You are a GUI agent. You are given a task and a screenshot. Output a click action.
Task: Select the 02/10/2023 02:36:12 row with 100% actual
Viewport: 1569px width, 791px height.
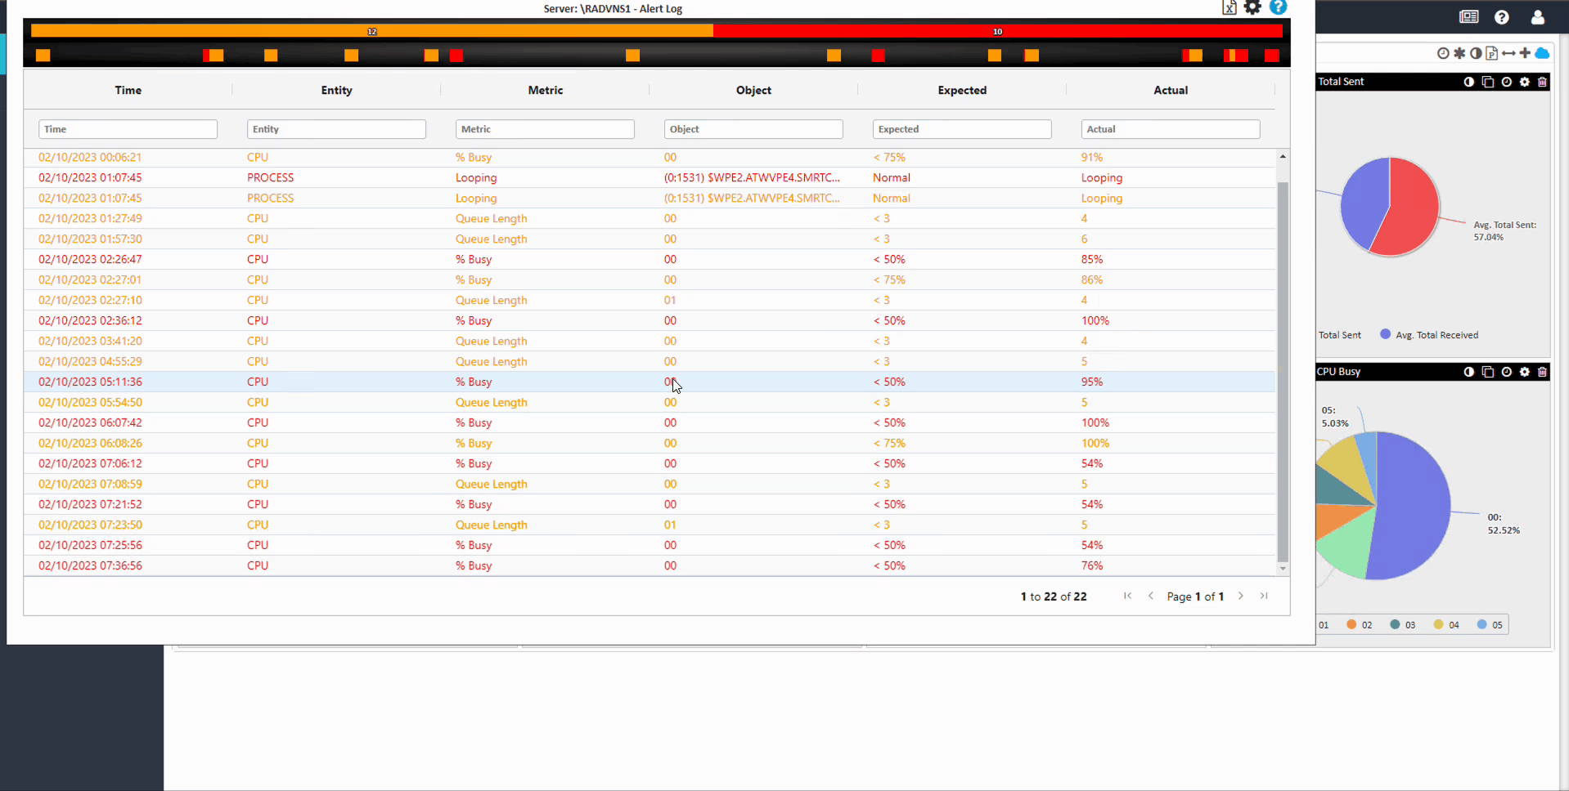[x=650, y=320]
